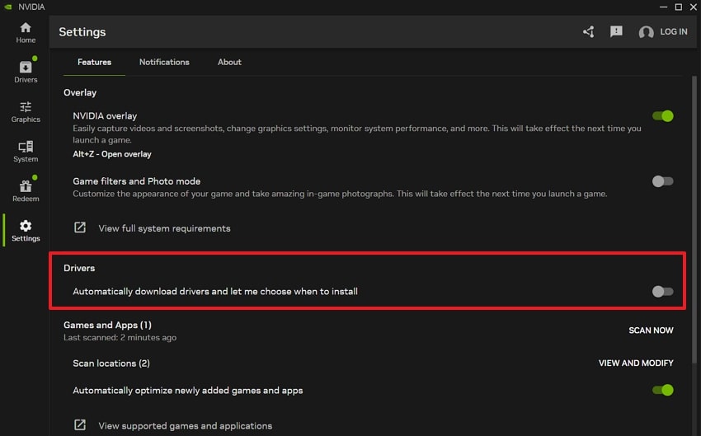
Task: Open the Graphics section in sidebar
Action: (26, 112)
